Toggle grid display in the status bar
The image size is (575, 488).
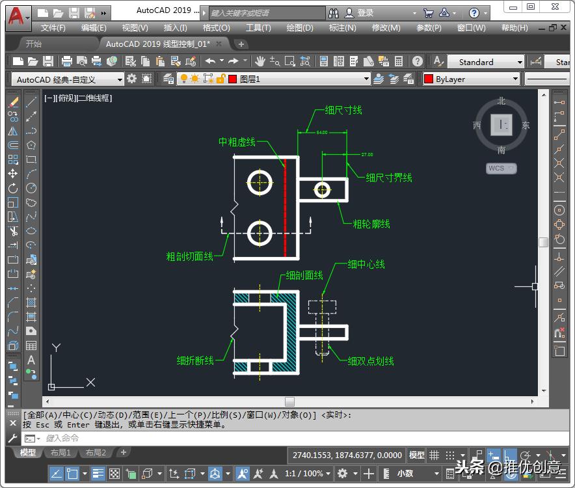click(x=434, y=455)
